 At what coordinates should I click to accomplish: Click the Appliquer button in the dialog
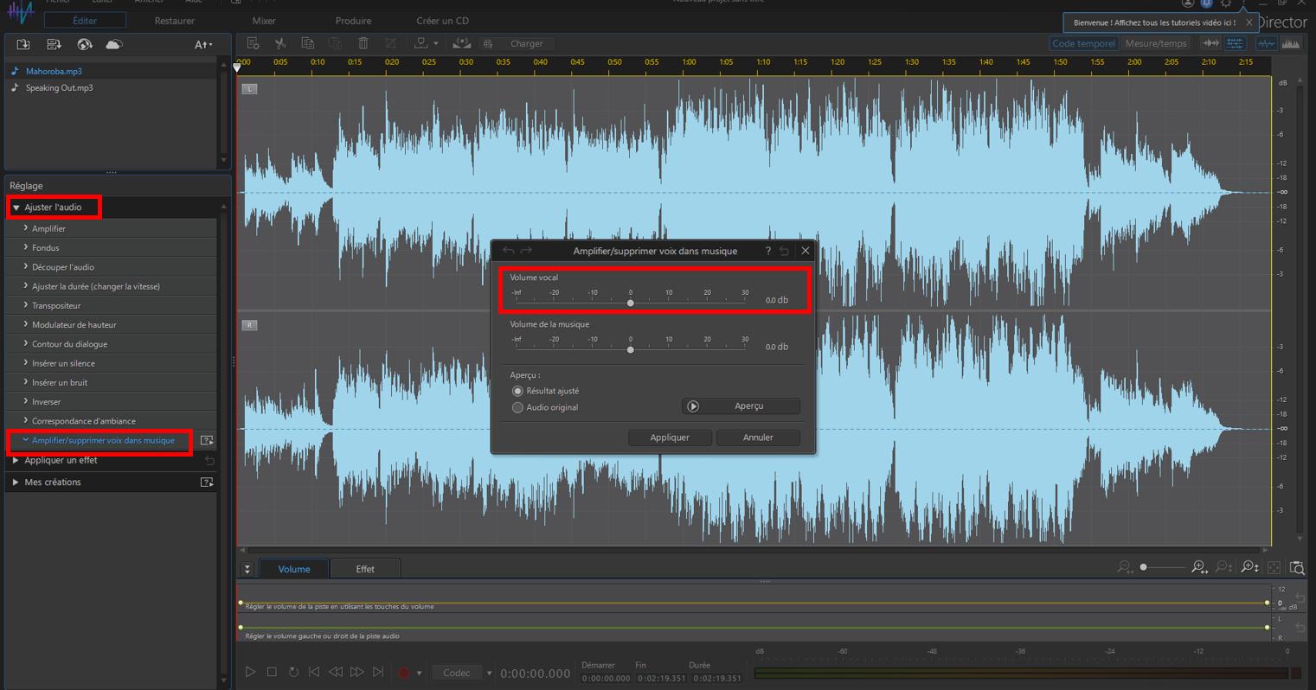[x=670, y=438]
